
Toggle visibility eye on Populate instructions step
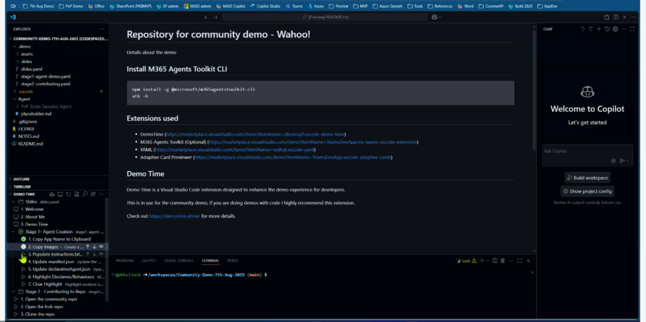(102, 254)
